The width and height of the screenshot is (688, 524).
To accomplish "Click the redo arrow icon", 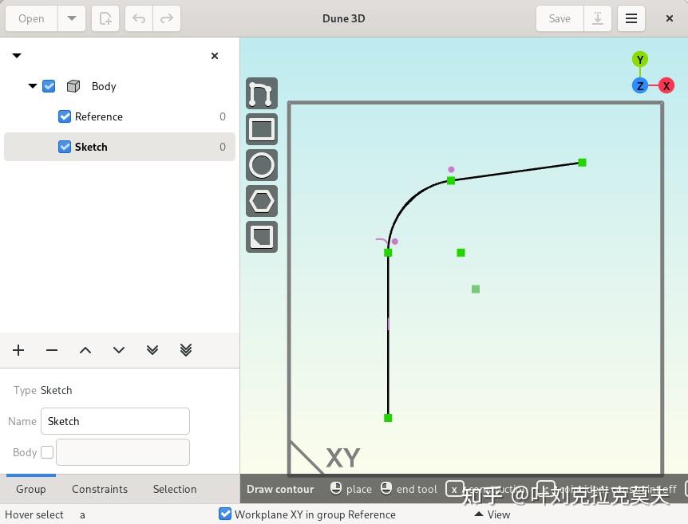I will click(x=168, y=18).
